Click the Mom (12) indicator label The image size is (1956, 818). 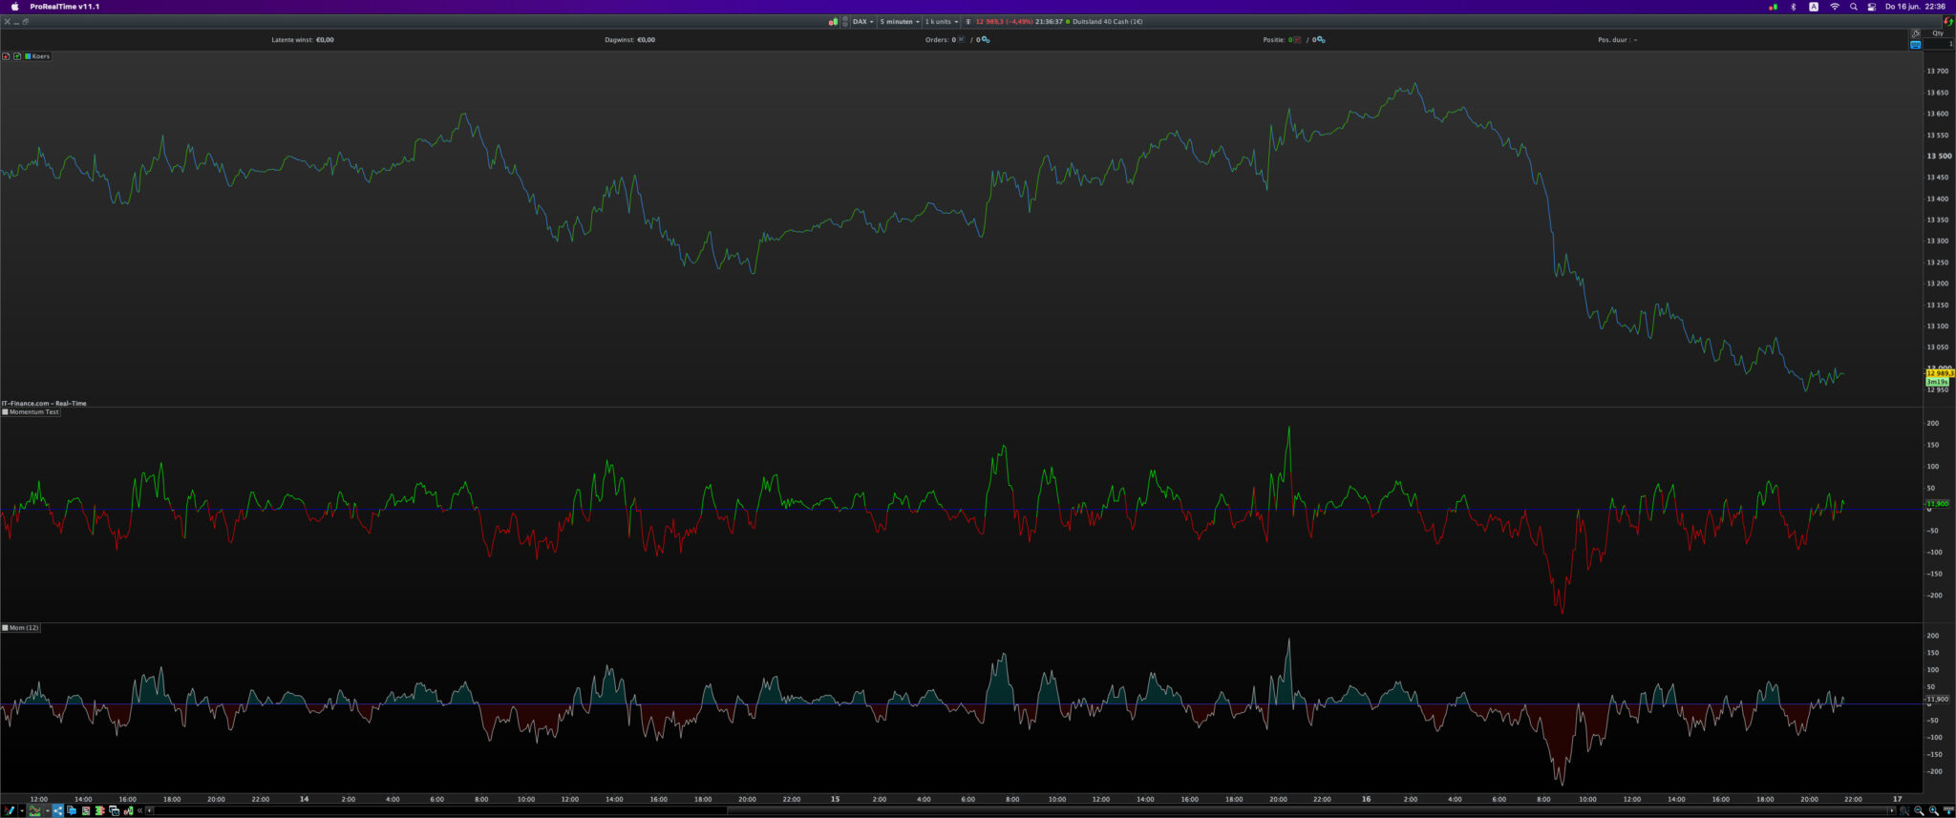point(23,628)
